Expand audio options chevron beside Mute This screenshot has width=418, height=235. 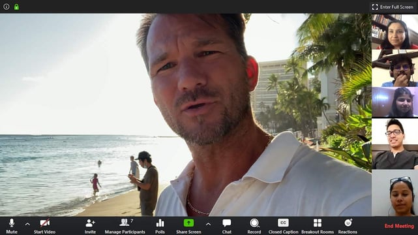point(27,225)
